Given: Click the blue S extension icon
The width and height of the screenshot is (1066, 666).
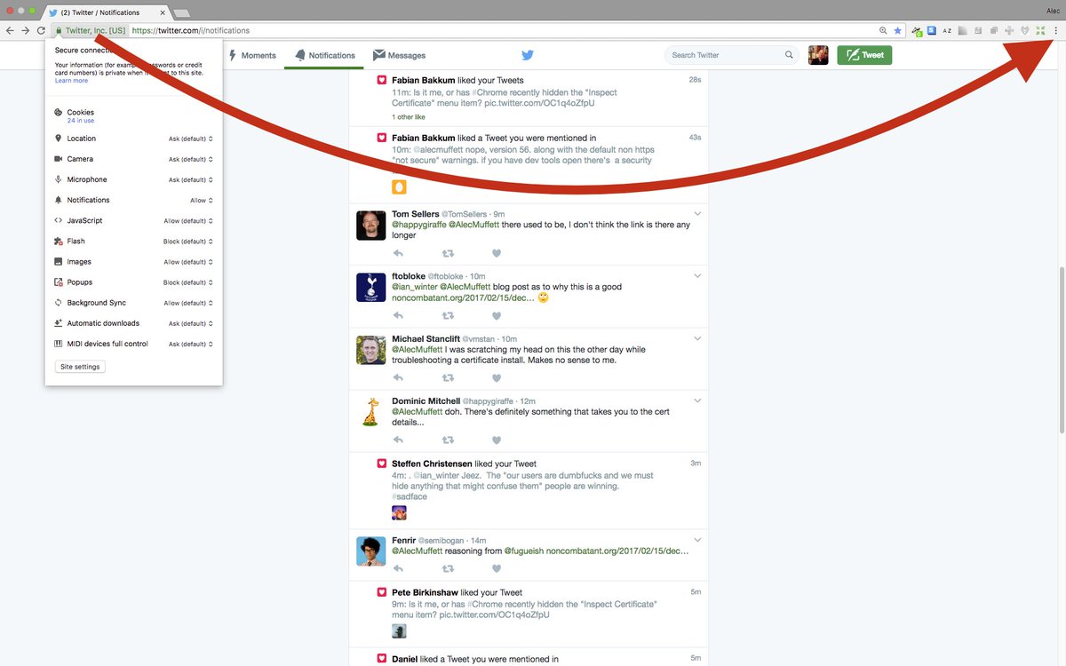Looking at the screenshot, I should pos(931,30).
